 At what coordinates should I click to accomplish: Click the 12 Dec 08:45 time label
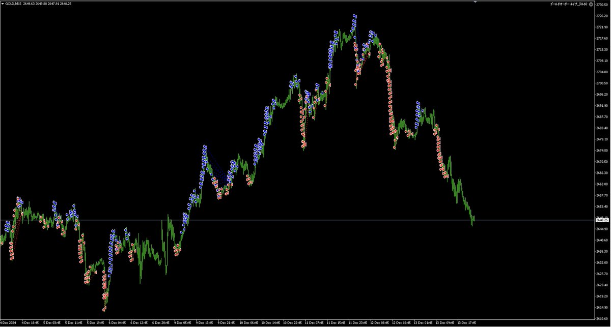coord(381,322)
